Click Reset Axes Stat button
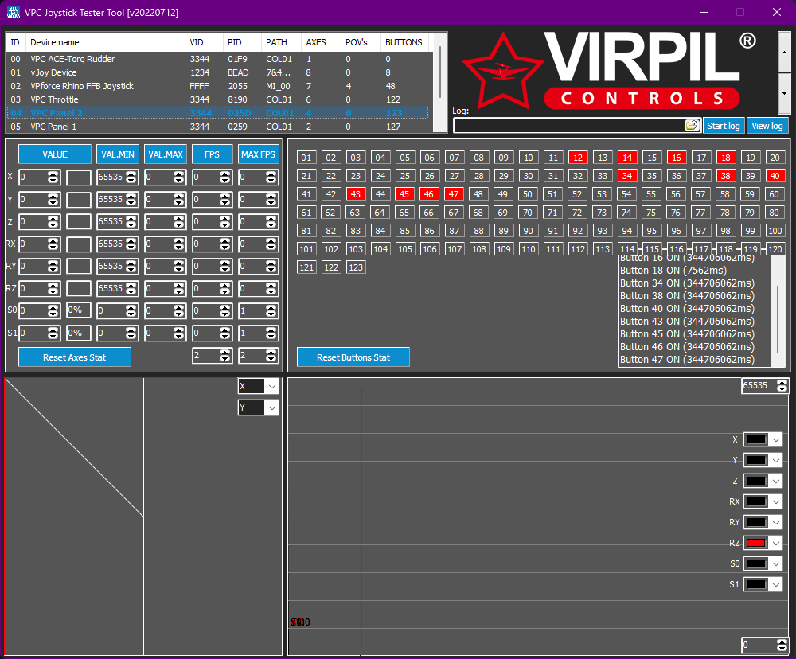The image size is (796, 659). pos(75,357)
